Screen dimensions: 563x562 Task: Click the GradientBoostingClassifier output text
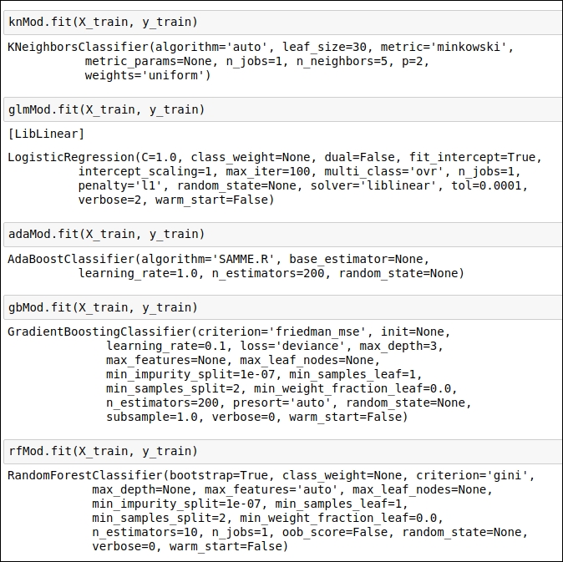(x=239, y=374)
